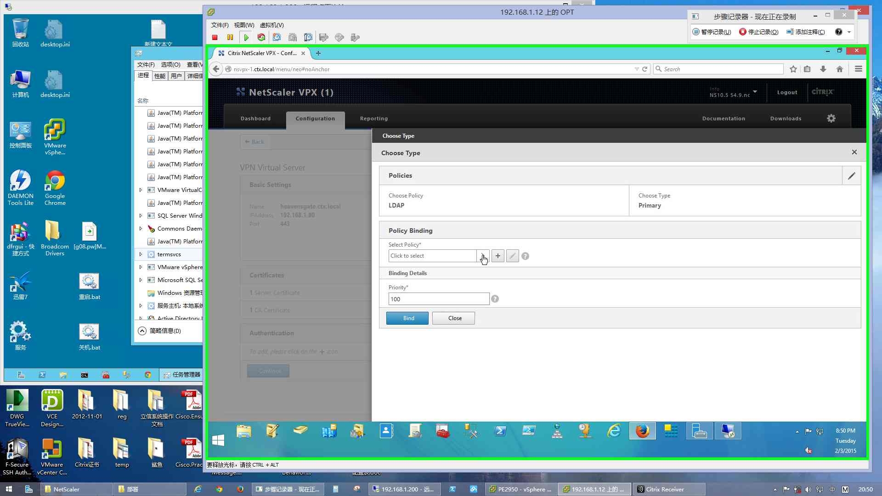
Task: Click the Citrix Receiver host taskbar button
Action: (x=669, y=489)
